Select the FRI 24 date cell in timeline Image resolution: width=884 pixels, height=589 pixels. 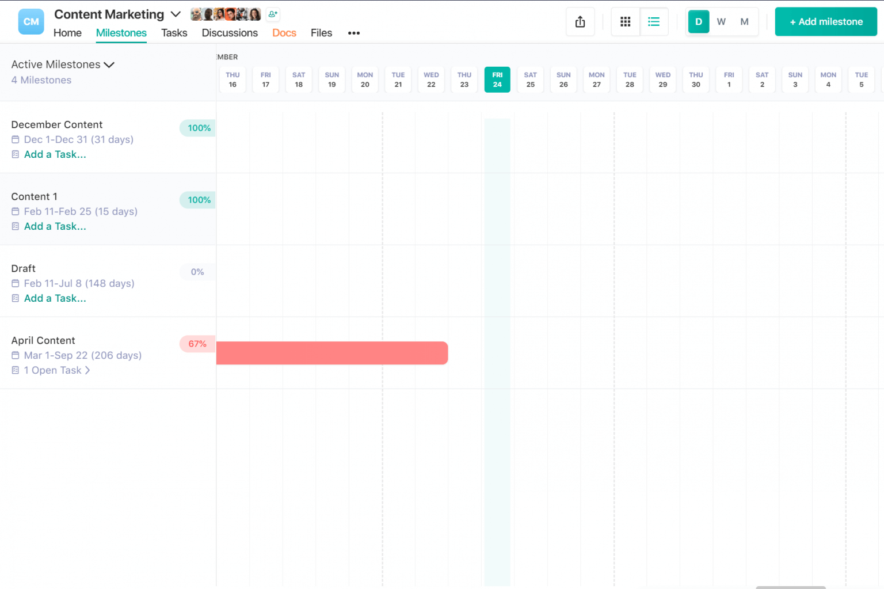point(497,79)
